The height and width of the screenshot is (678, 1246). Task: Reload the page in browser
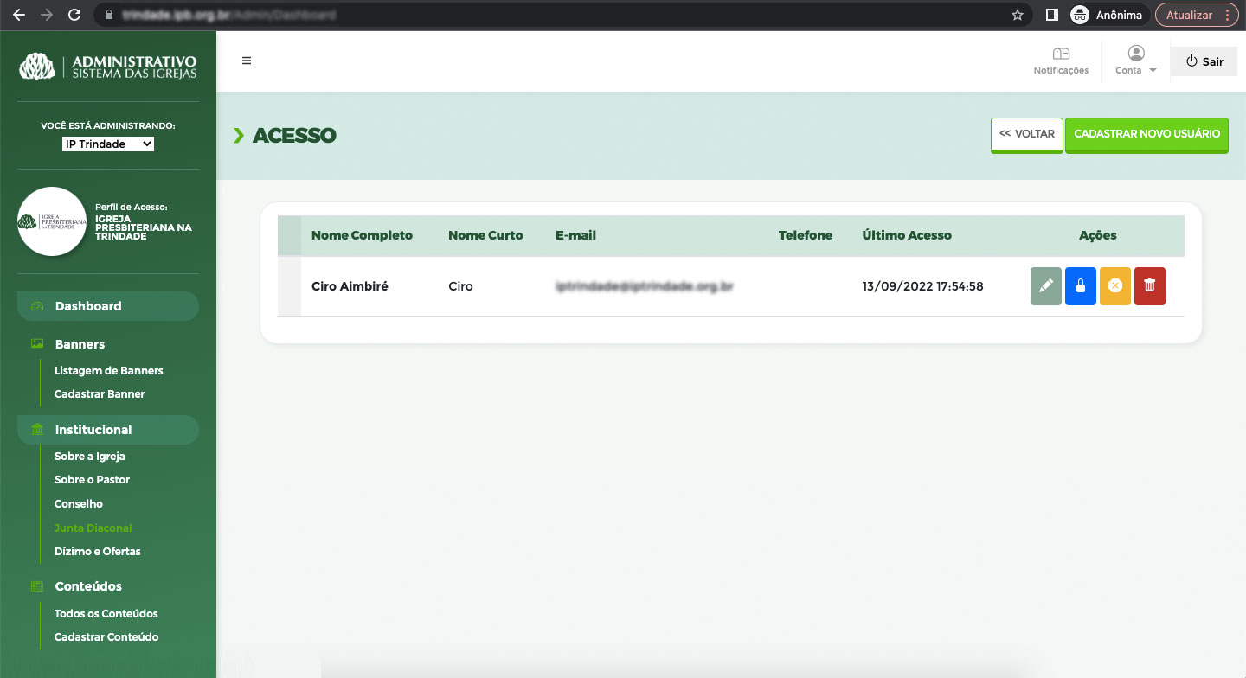pos(74,15)
